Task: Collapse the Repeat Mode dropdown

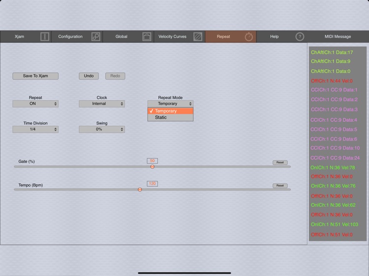Action: [x=170, y=104]
